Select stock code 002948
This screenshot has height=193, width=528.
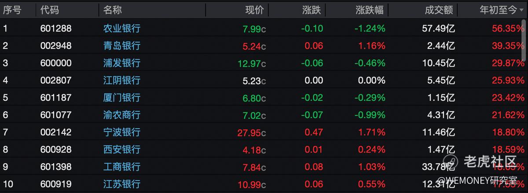(56, 46)
